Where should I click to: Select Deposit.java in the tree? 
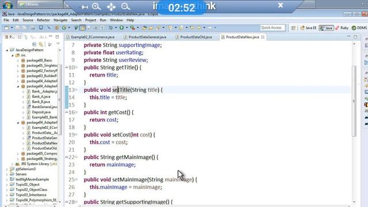[41, 112]
